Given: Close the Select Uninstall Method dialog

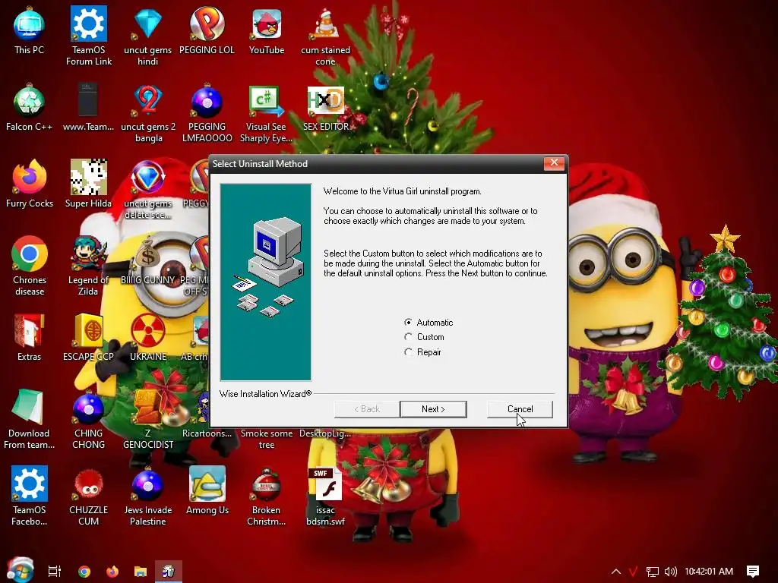Looking at the screenshot, I should tap(554, 163).
